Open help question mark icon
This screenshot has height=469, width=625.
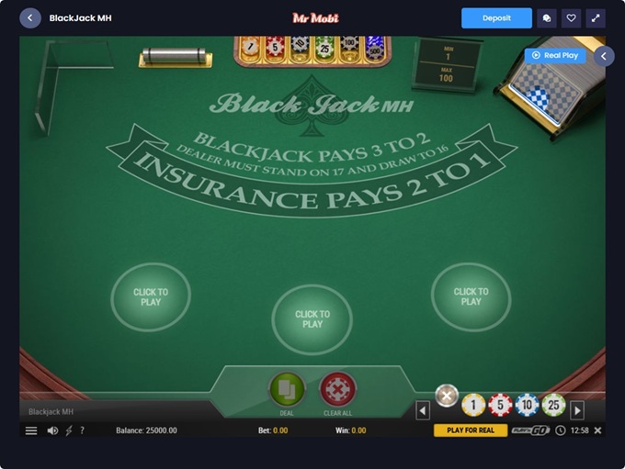click(82, 430)
